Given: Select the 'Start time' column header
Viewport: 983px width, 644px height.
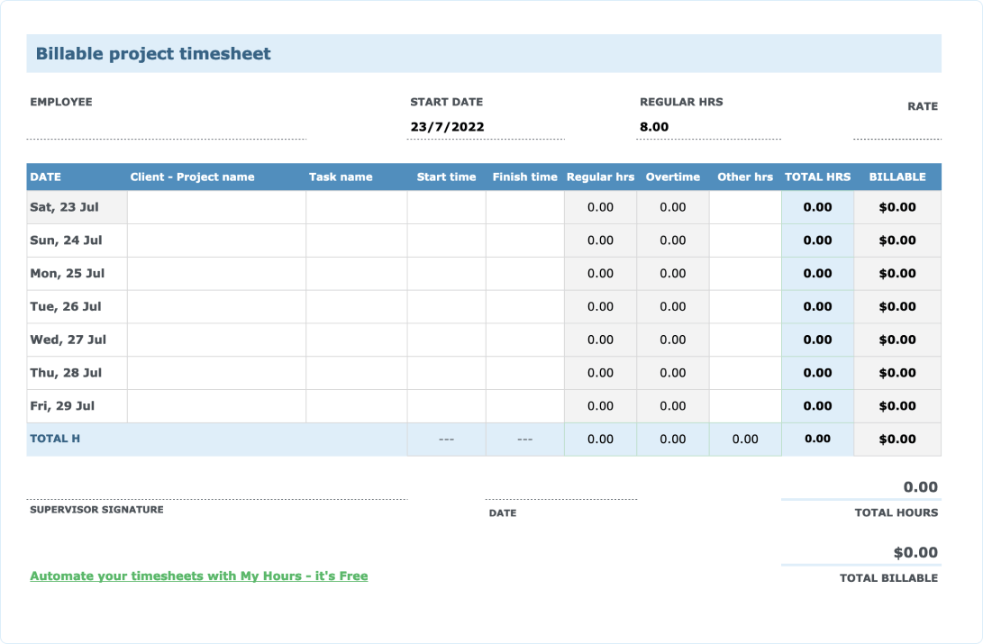Looking at the screenshot, I should [447, 177].
